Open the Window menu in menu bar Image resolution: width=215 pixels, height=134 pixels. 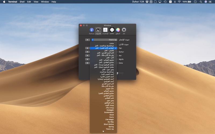click(45, 2)
